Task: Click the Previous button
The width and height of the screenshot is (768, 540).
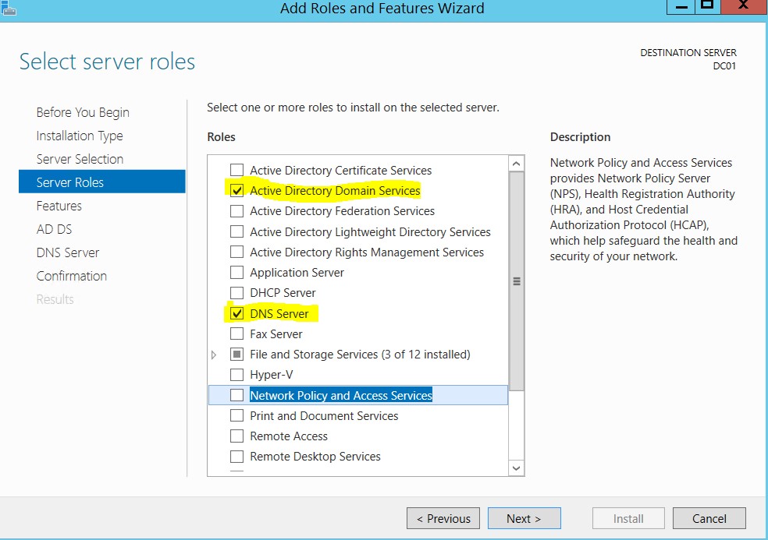Action: (x=443, y=518)
